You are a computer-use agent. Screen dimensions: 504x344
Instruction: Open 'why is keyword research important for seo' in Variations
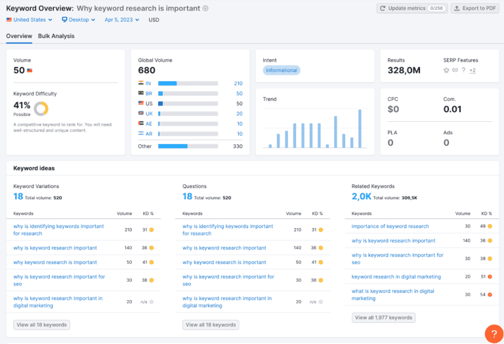point(59,280)
